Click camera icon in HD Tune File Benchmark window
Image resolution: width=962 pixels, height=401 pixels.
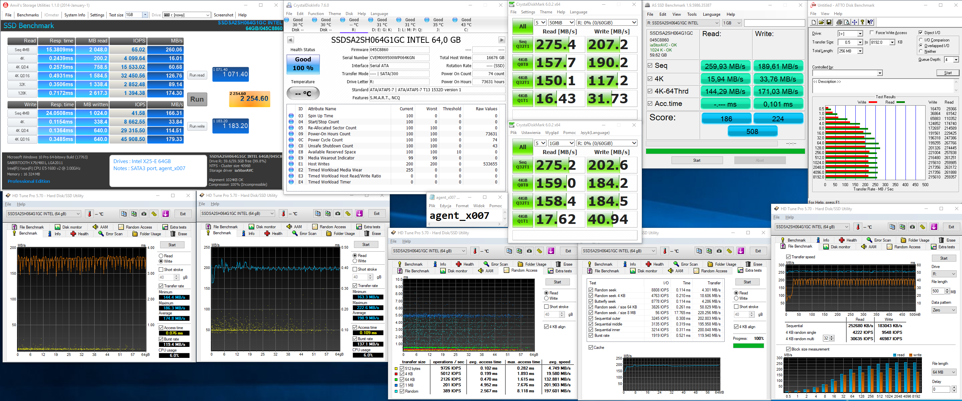click(x=912, y=227)
